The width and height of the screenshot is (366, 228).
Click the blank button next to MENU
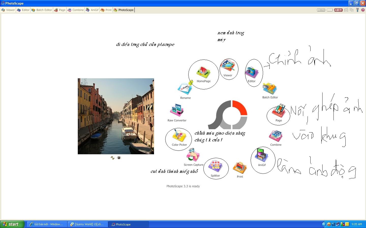[330, 10]
